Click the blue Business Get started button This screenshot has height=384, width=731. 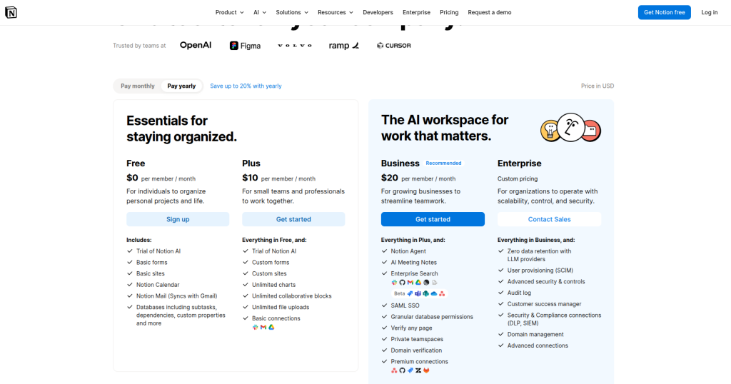coord(433,219)
